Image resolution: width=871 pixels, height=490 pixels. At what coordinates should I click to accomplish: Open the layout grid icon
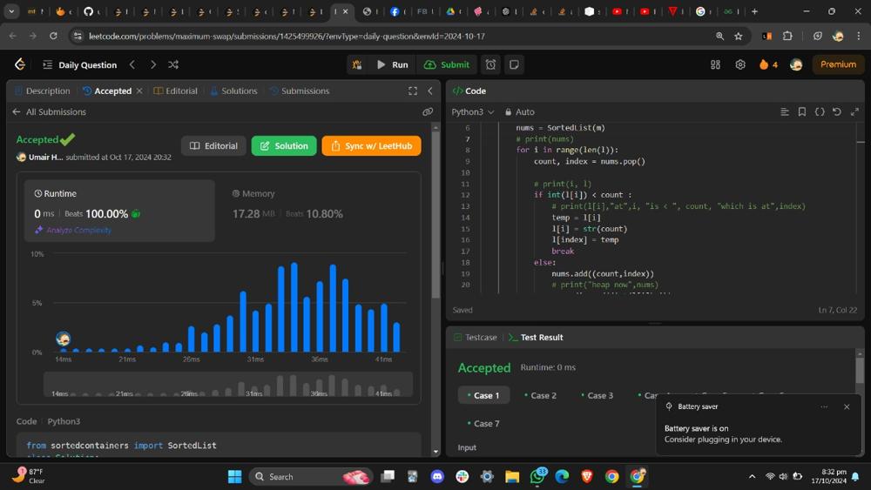[x=716, y=64]
